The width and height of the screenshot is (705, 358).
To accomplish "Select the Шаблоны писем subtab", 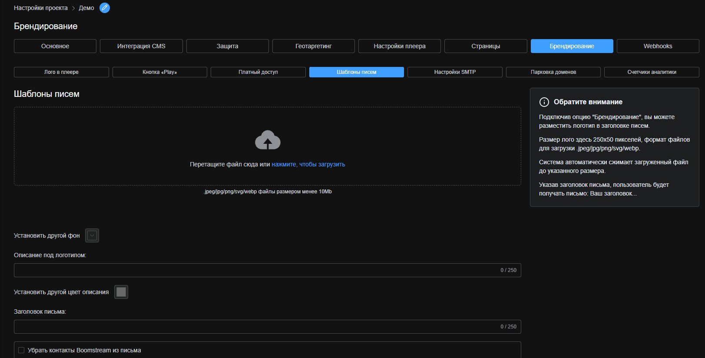I will tap(357, 72).
